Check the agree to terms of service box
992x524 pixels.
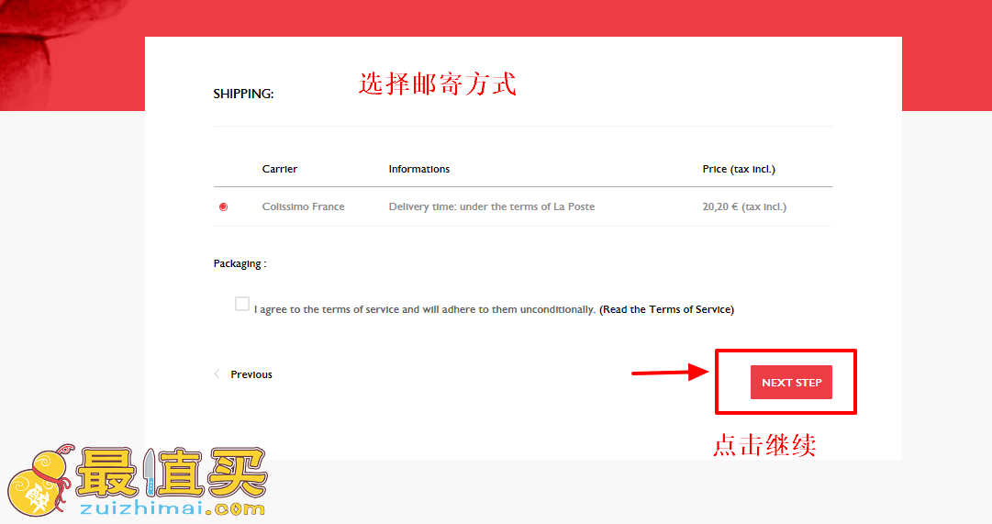tap(241, 304)
